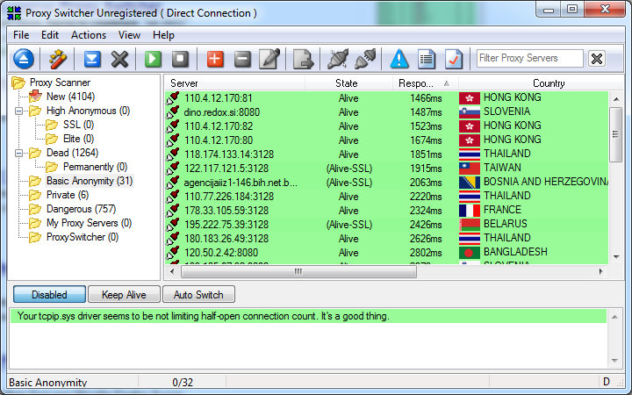Clear the filter with the X button
Image resolution: width=632 pixels, height=395 pixels.
coord(597,59)
